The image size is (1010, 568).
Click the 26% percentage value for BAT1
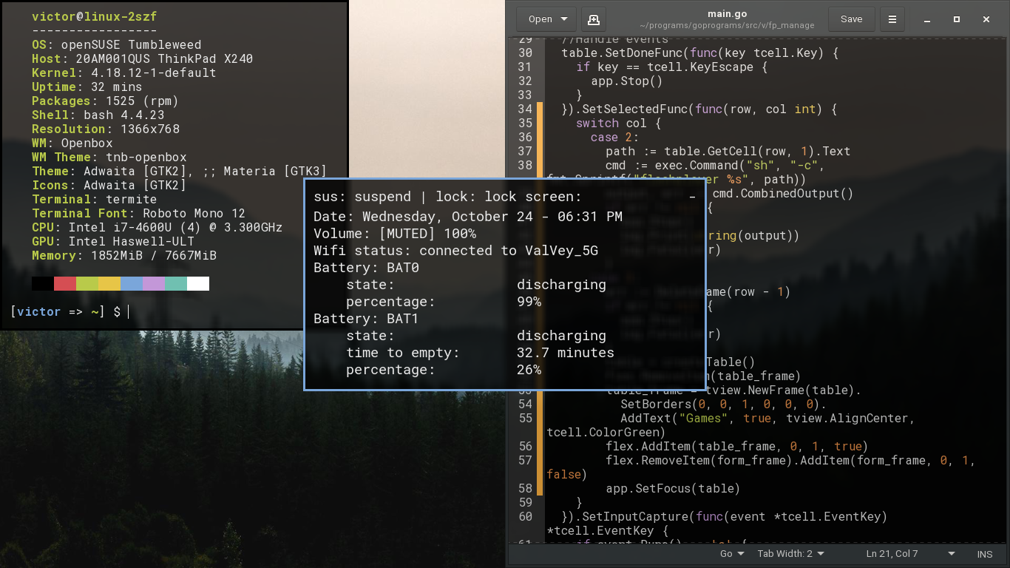(529, 370)
